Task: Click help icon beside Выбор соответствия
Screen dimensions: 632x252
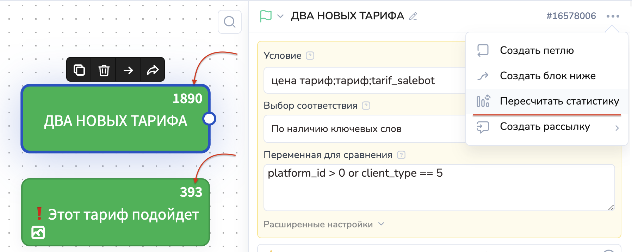Action: (x=366, y=106)
